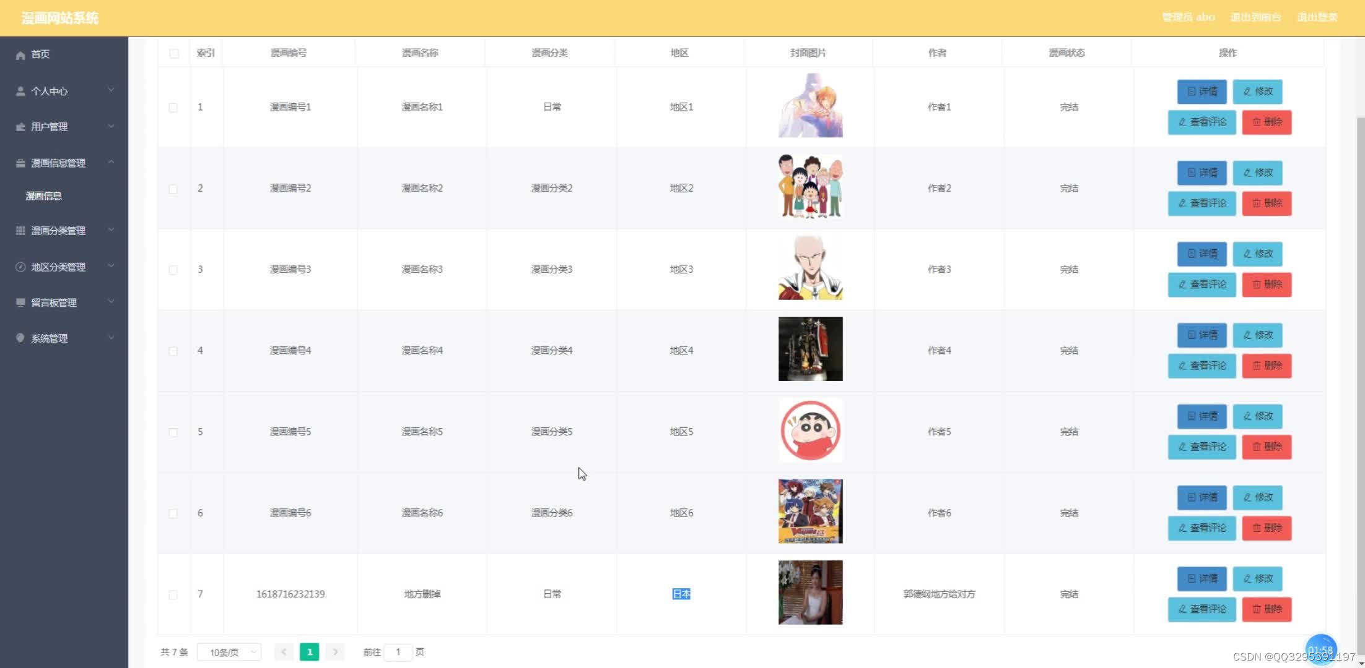Open cover image of 漫画名称2
The width and height of the screenshot is (1365, 668).
[x=810, y=187]
